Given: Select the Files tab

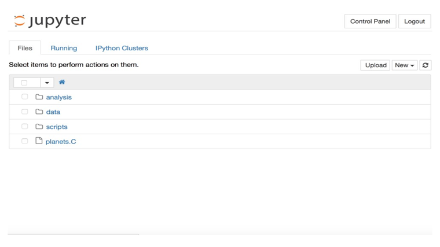Looking at the screenshot, I should pos(25,48).
